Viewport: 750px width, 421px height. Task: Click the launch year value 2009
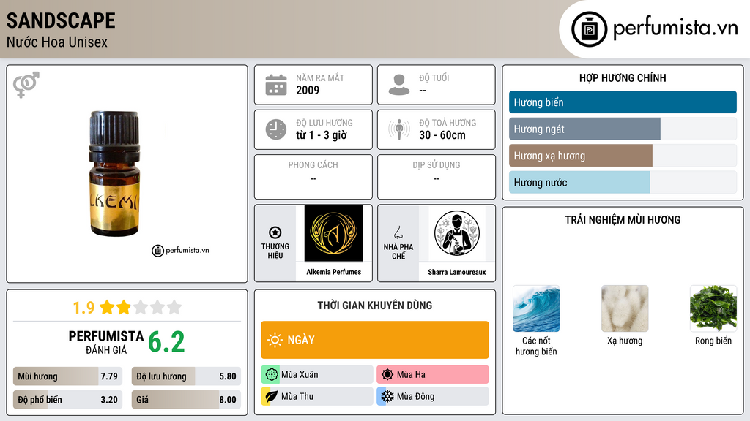308,90
